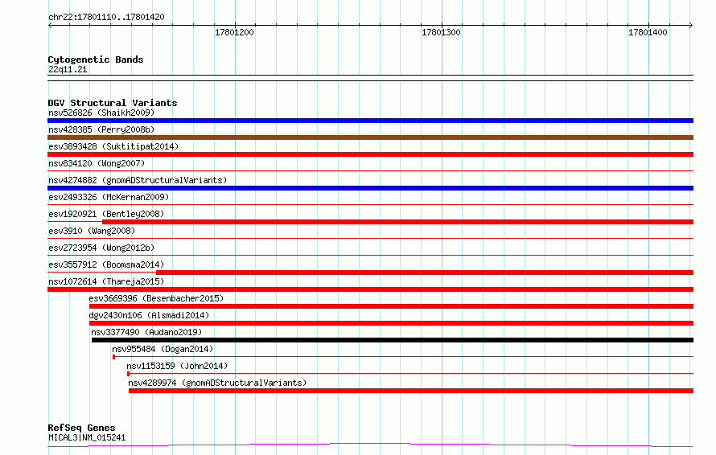Open variant nsv1153159 (John2014) label
The width and height of the screenshot is (716, 455).
click(177, 366)
